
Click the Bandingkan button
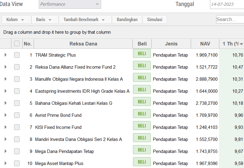pos(127,20)
